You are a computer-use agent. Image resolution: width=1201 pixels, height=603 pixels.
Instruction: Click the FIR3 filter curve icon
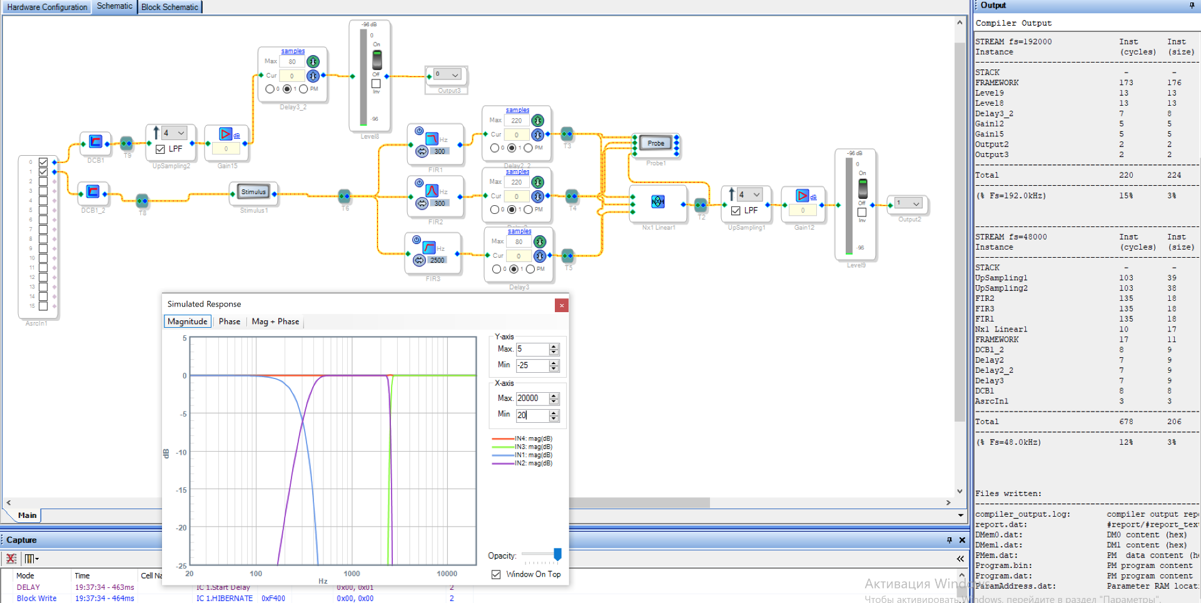pos(429,248)
